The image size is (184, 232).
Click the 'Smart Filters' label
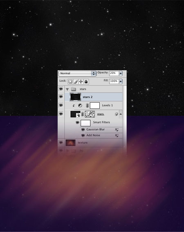(x=101, y=122)
